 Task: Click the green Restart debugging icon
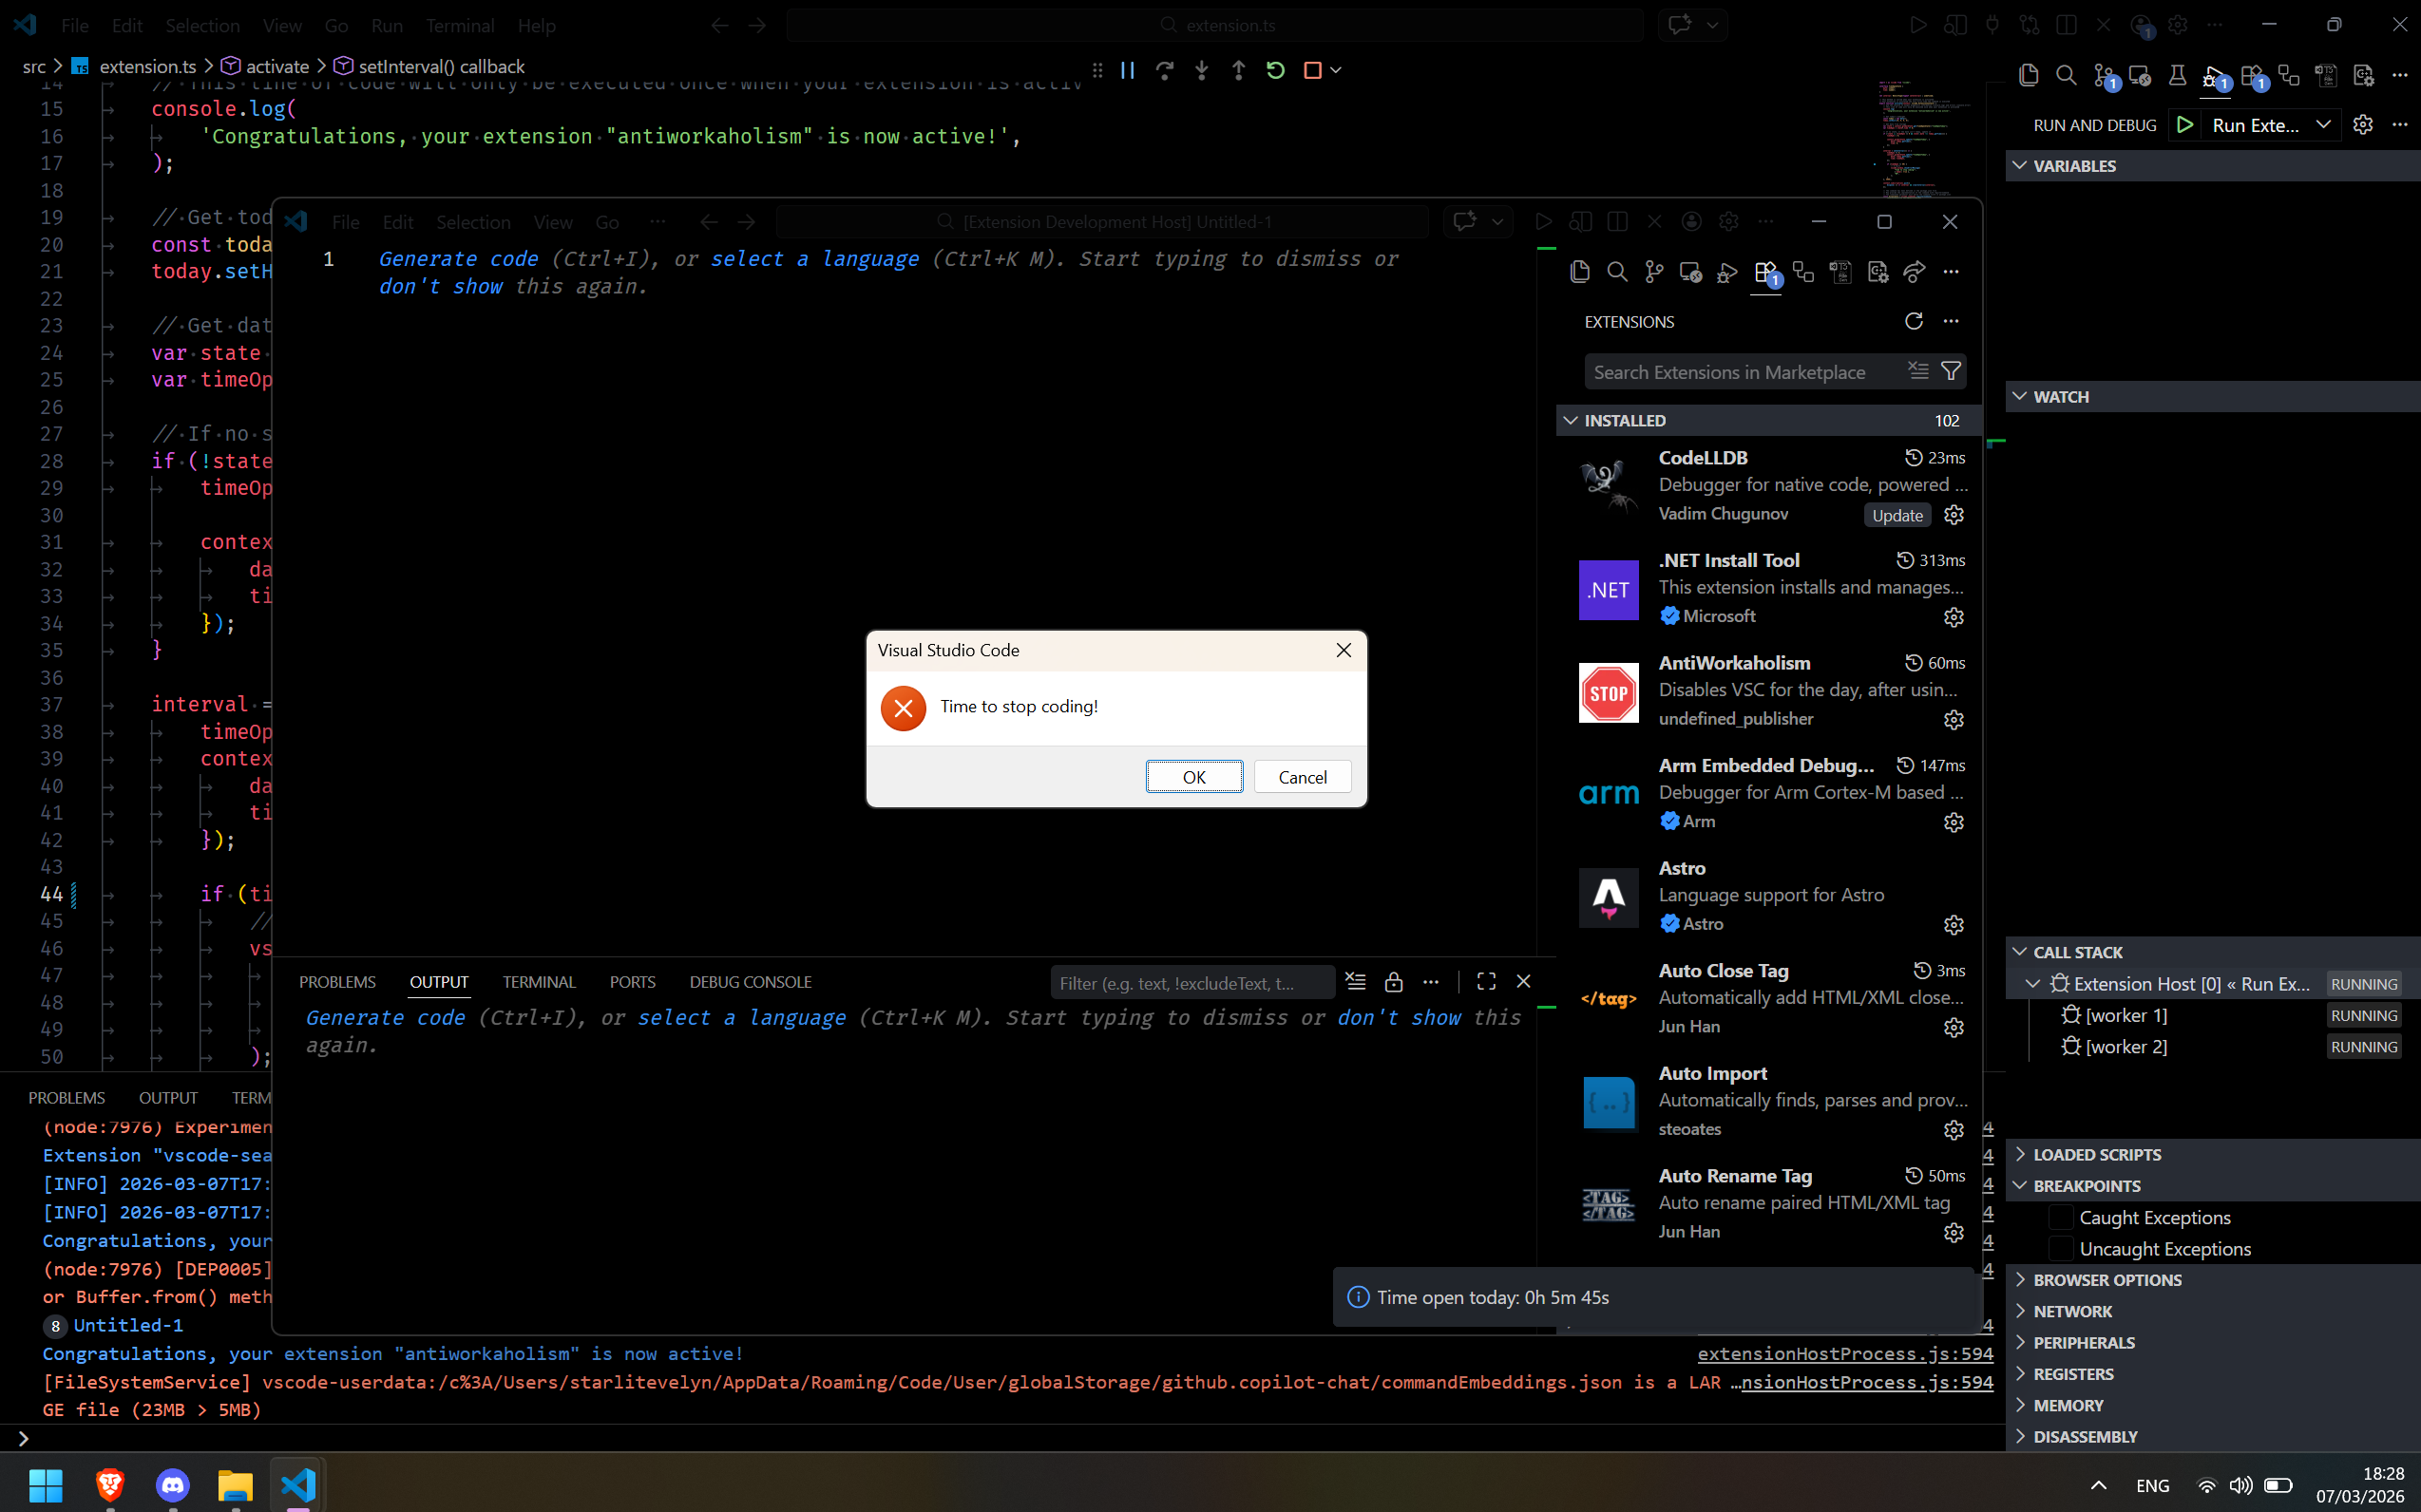(1274, 70)
